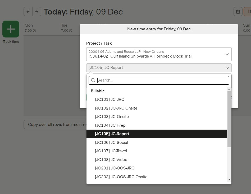
Task: Select [JC103] JC-Onsite task
Action: (112, 117)
